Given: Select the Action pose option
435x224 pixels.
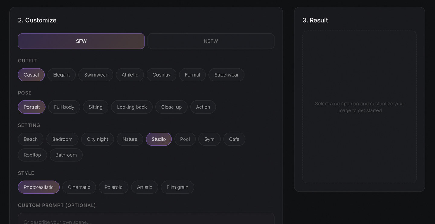Looking at the screenshot, I should tap(203, 107).
